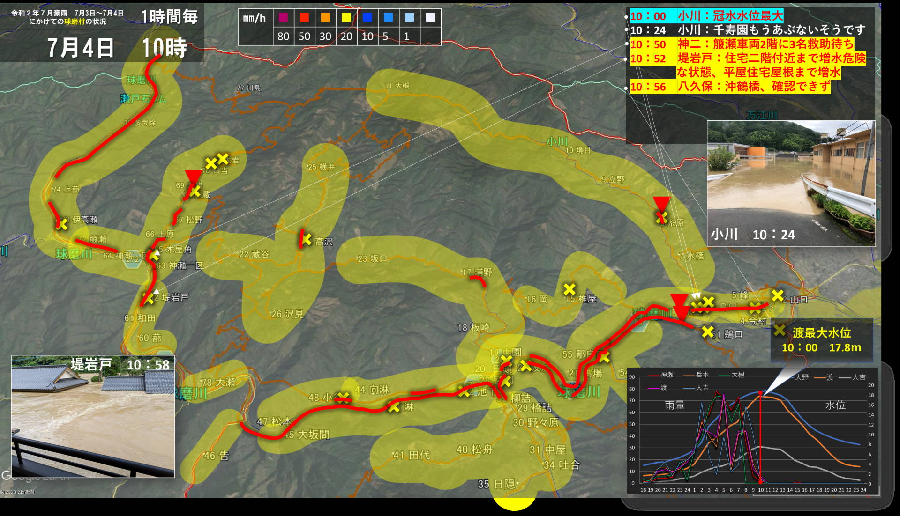Click the 11 大槻 place label

[397, 86]
